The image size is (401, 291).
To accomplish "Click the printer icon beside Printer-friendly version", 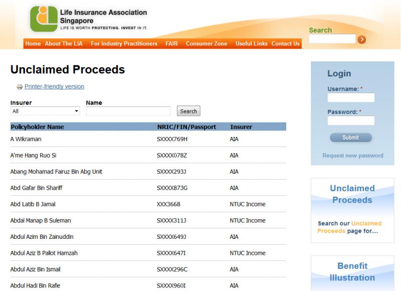I will pos(20,87).
